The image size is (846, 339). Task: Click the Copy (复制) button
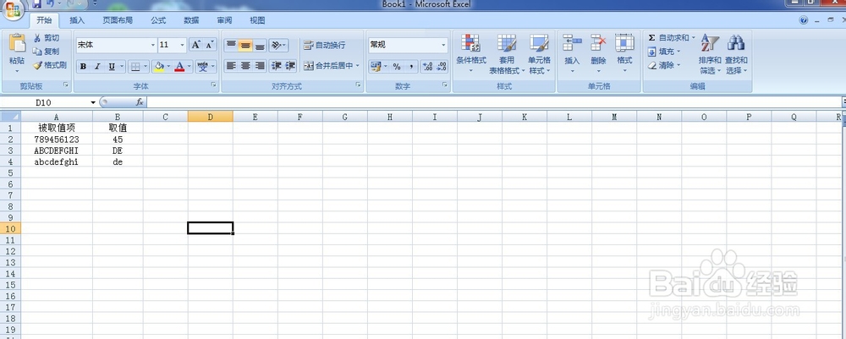coord(46,52)
